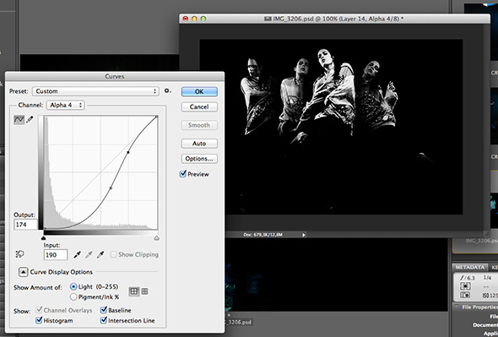Click the Doc size readout in status bar

pyautogui.click(x=263, y=235)
